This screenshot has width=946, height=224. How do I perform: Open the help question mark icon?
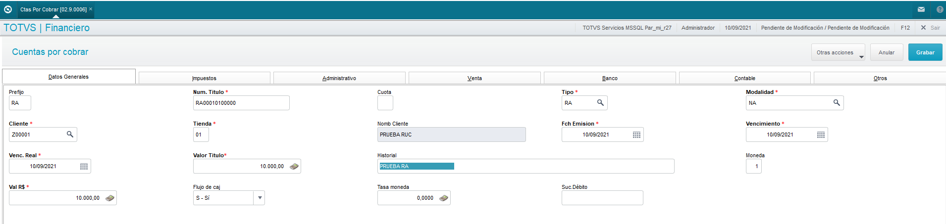click(940, 9)
